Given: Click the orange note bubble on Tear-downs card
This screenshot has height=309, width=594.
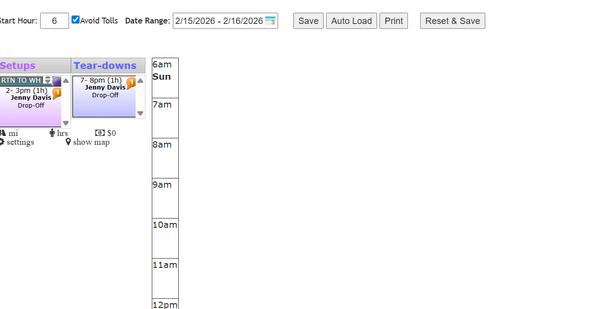Looking at the screenshot, I should pos(131,83).
